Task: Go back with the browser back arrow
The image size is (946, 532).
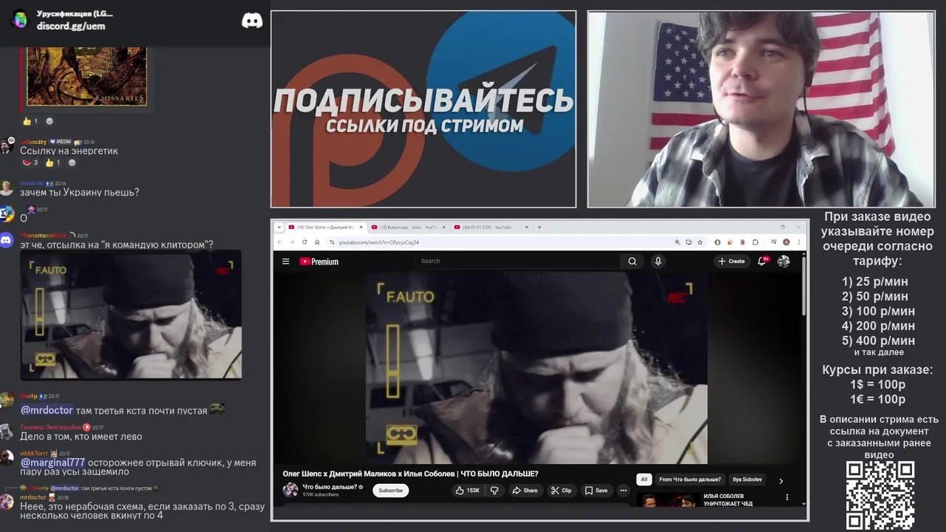Action: pos(279,242)
